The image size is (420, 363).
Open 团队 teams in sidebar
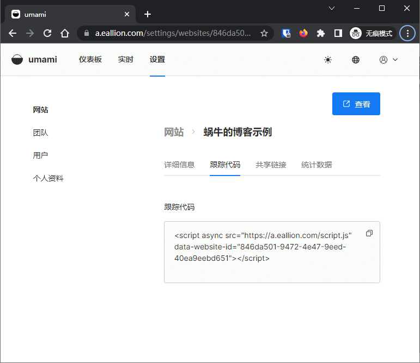pos(40,133)
